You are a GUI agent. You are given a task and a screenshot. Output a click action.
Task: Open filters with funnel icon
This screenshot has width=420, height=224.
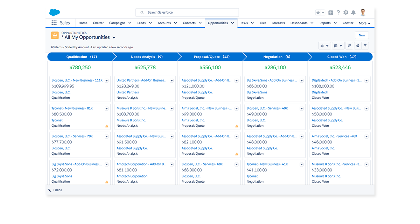coord(365,46)
